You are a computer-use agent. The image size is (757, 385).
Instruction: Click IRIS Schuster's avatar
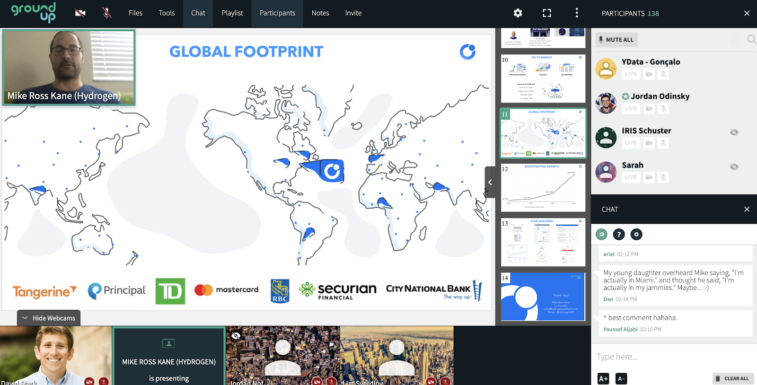tap(606, 138)
